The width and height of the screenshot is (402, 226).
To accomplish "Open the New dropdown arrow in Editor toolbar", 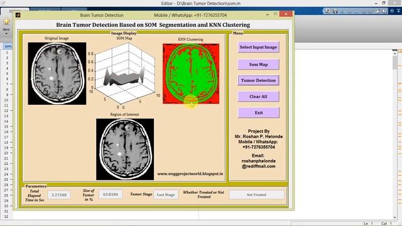I will 6,33.
